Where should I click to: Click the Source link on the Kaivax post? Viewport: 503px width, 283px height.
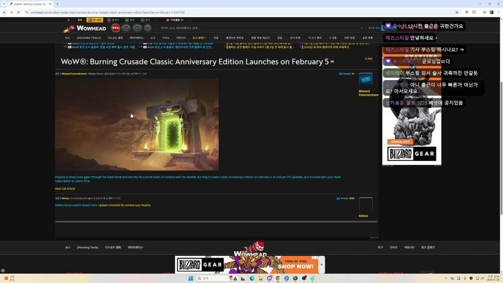coord(345,198)
